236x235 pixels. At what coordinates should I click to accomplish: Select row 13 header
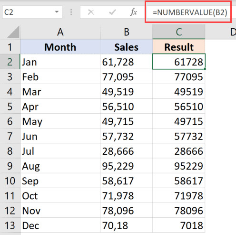(10, 225)
